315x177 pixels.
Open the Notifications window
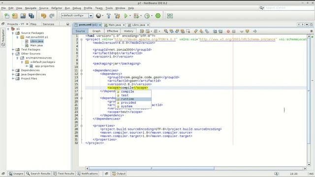pos(88,174)
